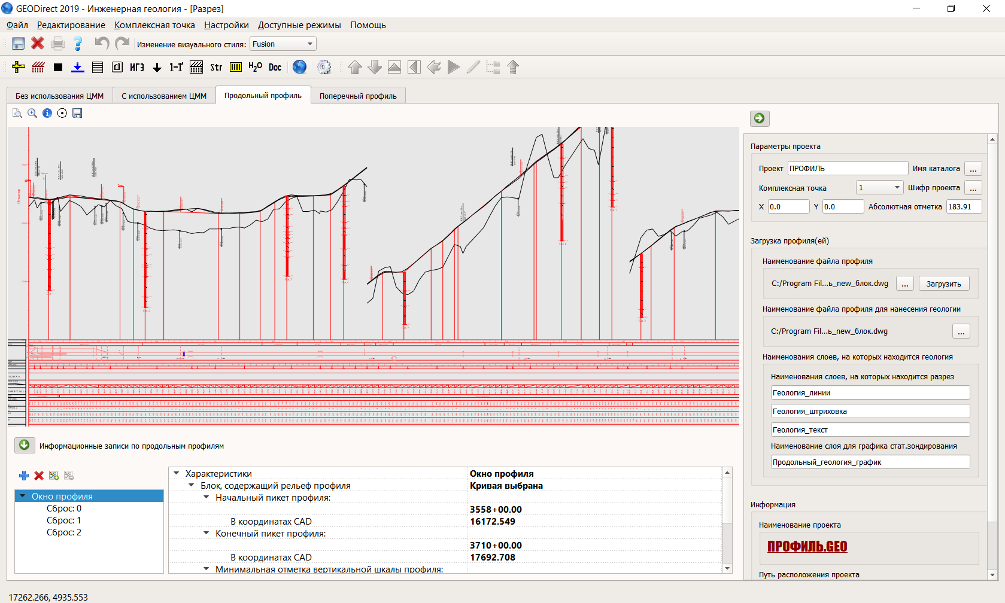
Task: Open the Fusion visual style dropdown
Action: [x=283, y=44]
